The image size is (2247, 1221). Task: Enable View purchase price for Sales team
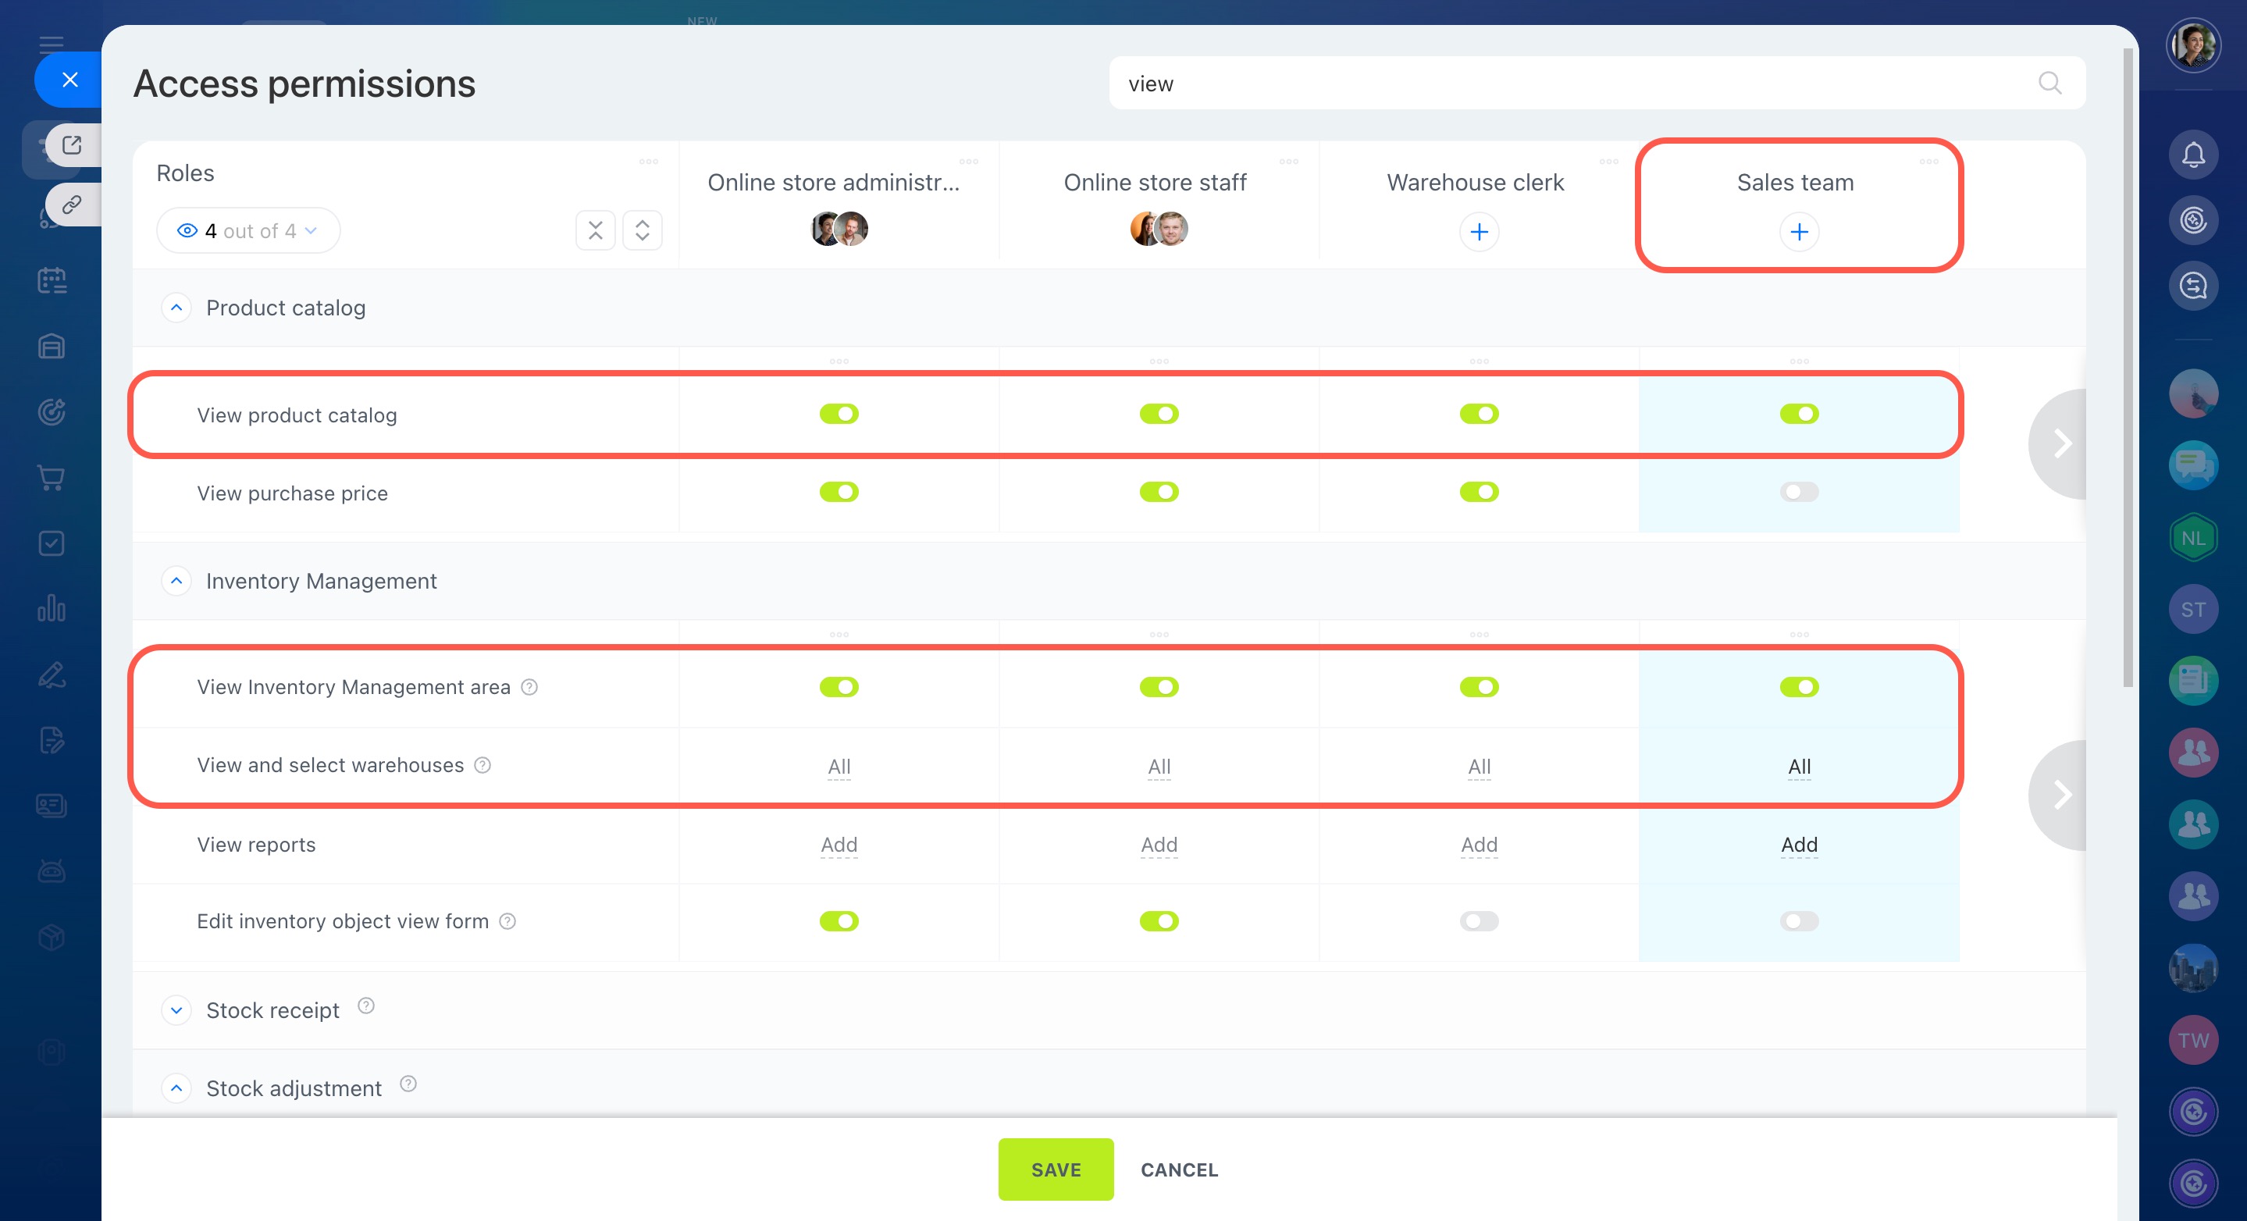click(x=1799, y=492)
